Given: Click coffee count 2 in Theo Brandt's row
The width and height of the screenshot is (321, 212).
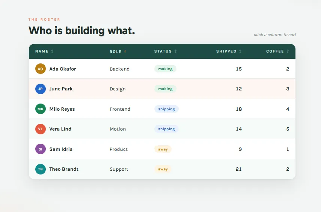Looking at the screenshot, I should 288,169.
